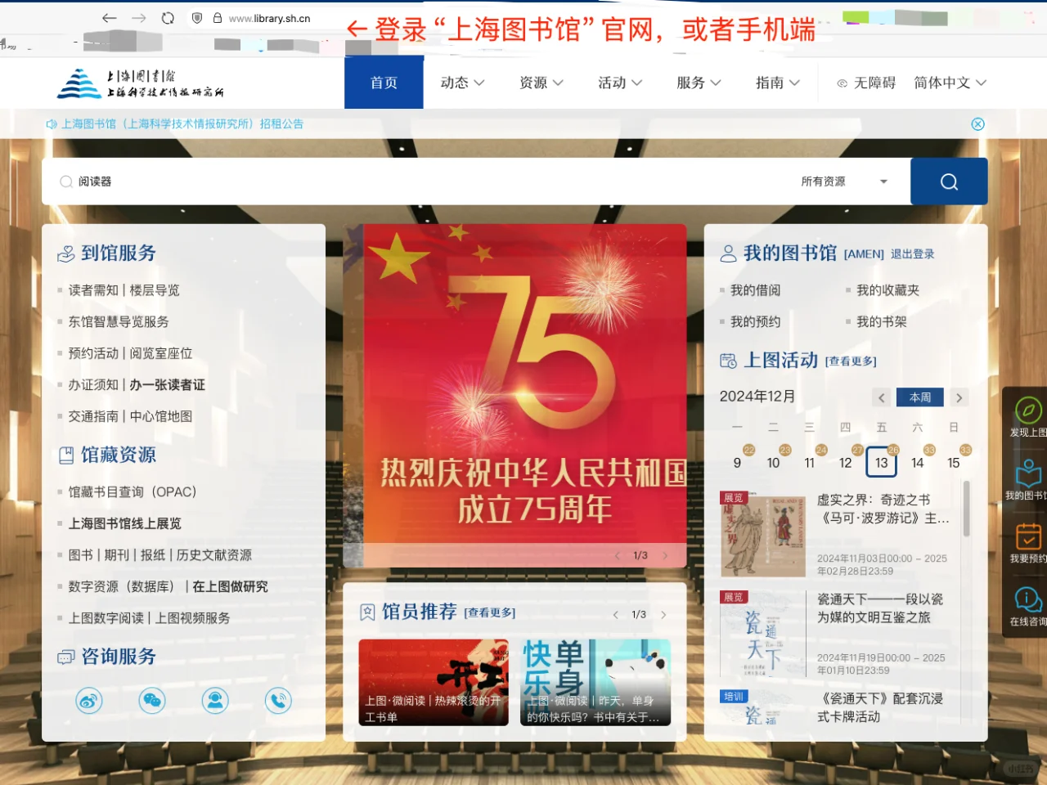Go back with the browser back arrow
The width and height of the screenshot is (1047, 785).
[110, 18]
